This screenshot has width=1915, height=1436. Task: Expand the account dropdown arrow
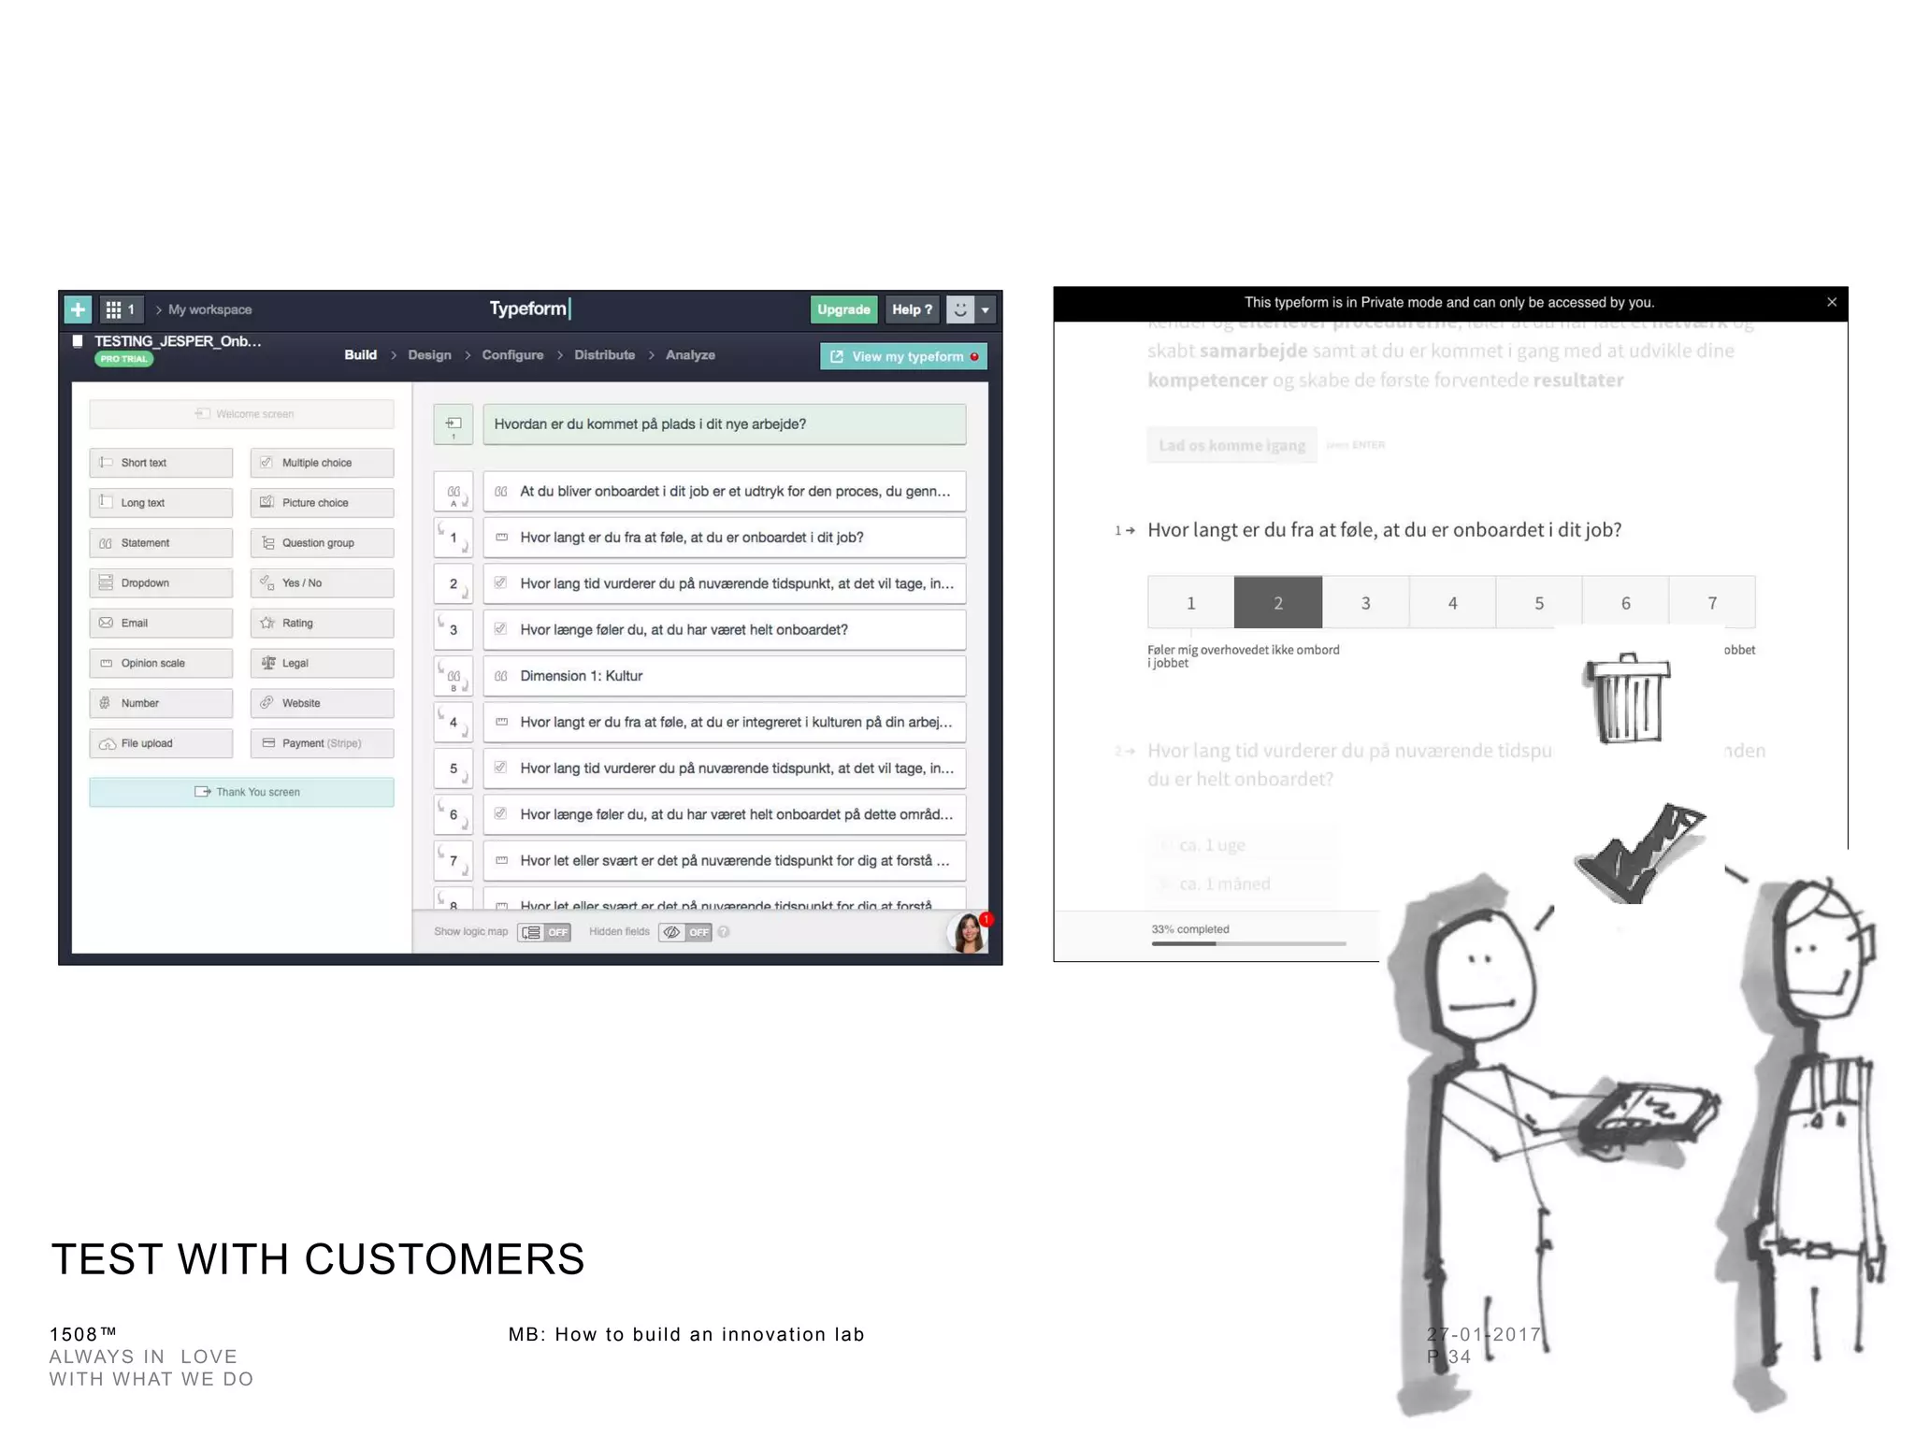coord(985,309)
